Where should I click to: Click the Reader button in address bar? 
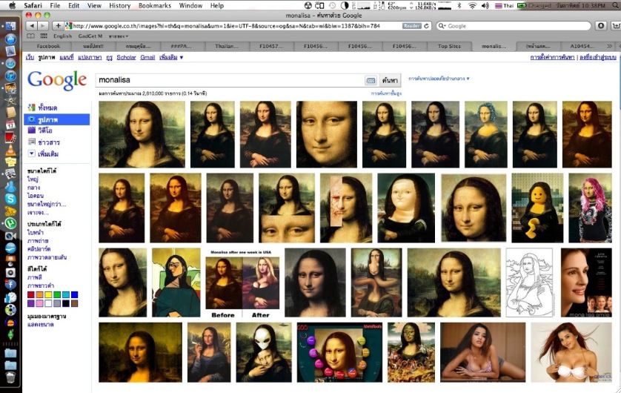click(412, 26)
